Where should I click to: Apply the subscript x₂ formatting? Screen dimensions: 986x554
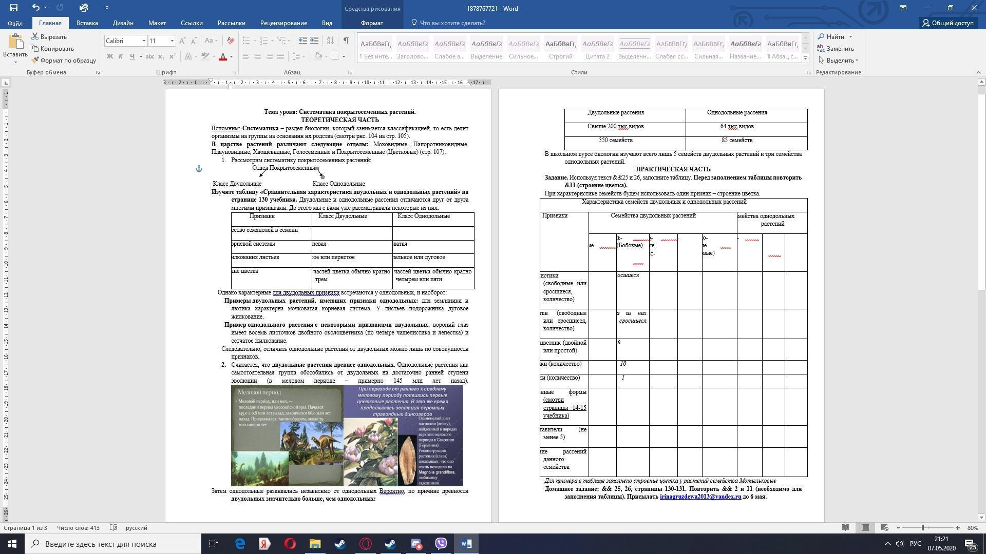click(161, 56)
